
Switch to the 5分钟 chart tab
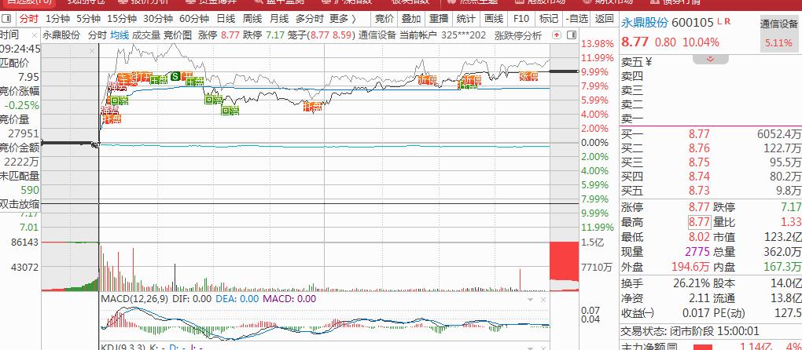point(88,18)
